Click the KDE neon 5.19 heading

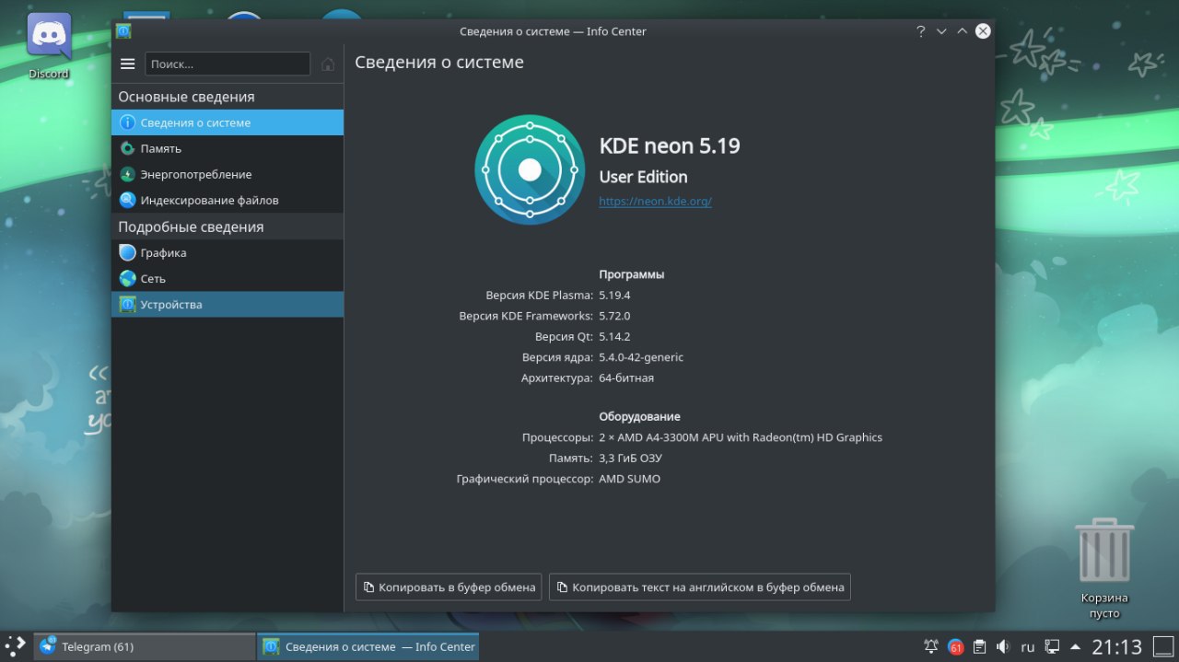pos(670,145)
